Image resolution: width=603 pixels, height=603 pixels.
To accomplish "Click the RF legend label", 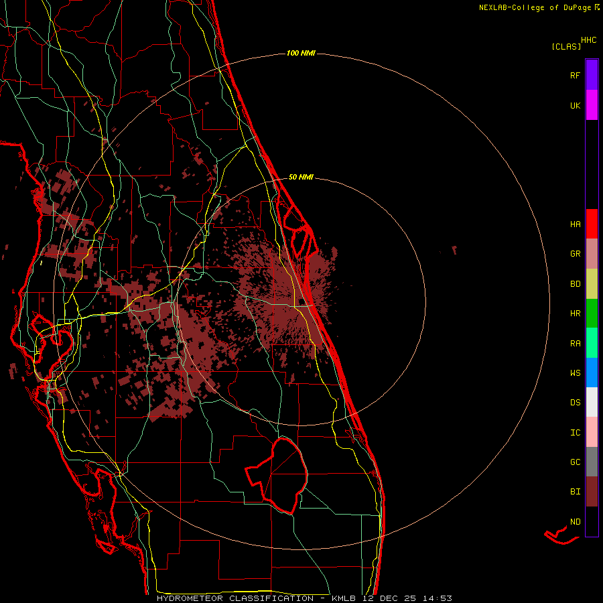I will pyautogui.click(x=575, y=75).
